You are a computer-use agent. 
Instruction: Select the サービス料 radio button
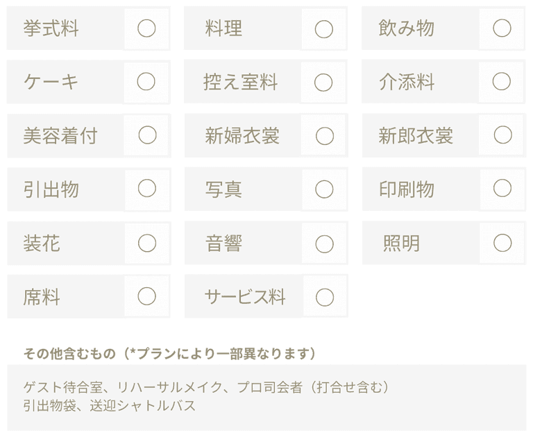pos(325,297)
